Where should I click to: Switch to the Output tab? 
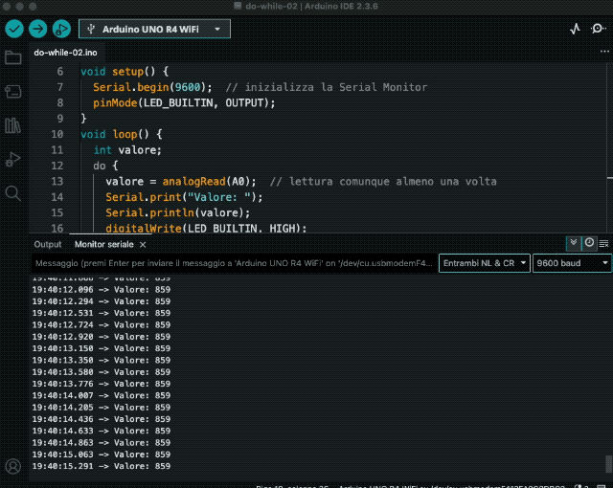(x=47, y=245)
